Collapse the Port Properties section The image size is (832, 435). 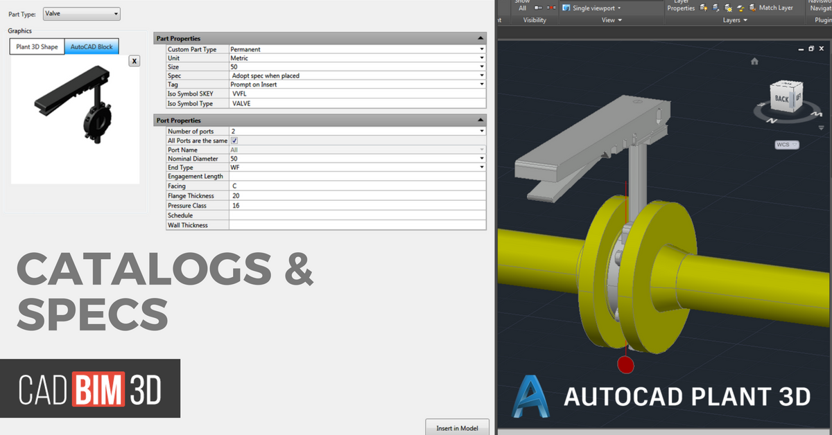click(x=480, y=121)
